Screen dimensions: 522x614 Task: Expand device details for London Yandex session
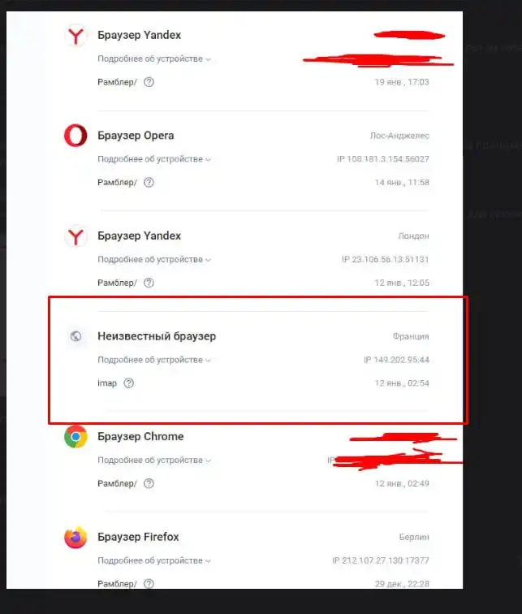click(x=154, y=260)
